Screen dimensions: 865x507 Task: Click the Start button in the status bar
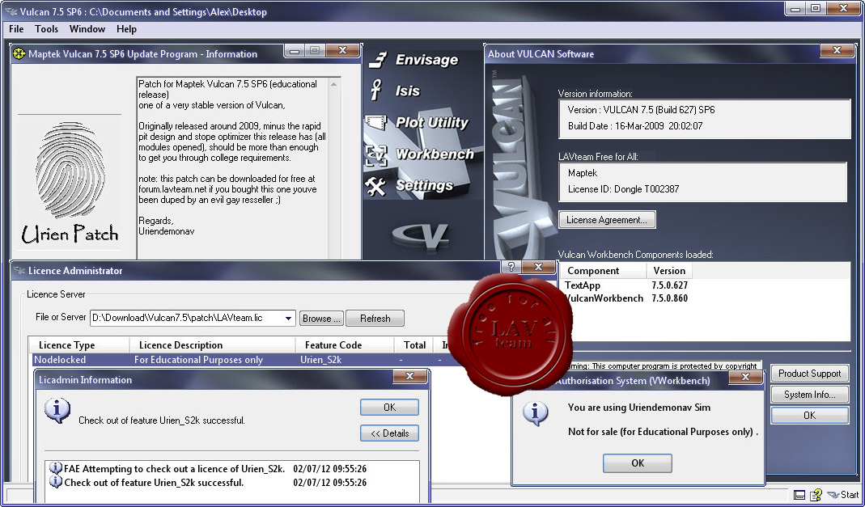click(x=845, y=495)
